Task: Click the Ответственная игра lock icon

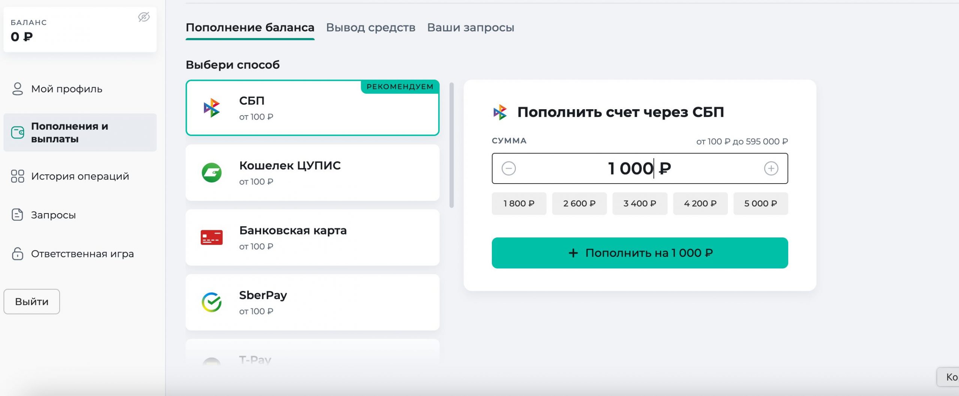Action: point(17,254)
